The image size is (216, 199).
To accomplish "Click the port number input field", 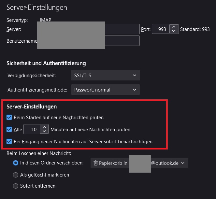I will [x=162, y=29].
